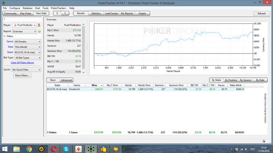Image resolution: width=273 pixels, height=153 pixels.
Task: Open Skype from the taskbar
Action: pyautogui.click(x=66, y=149)
